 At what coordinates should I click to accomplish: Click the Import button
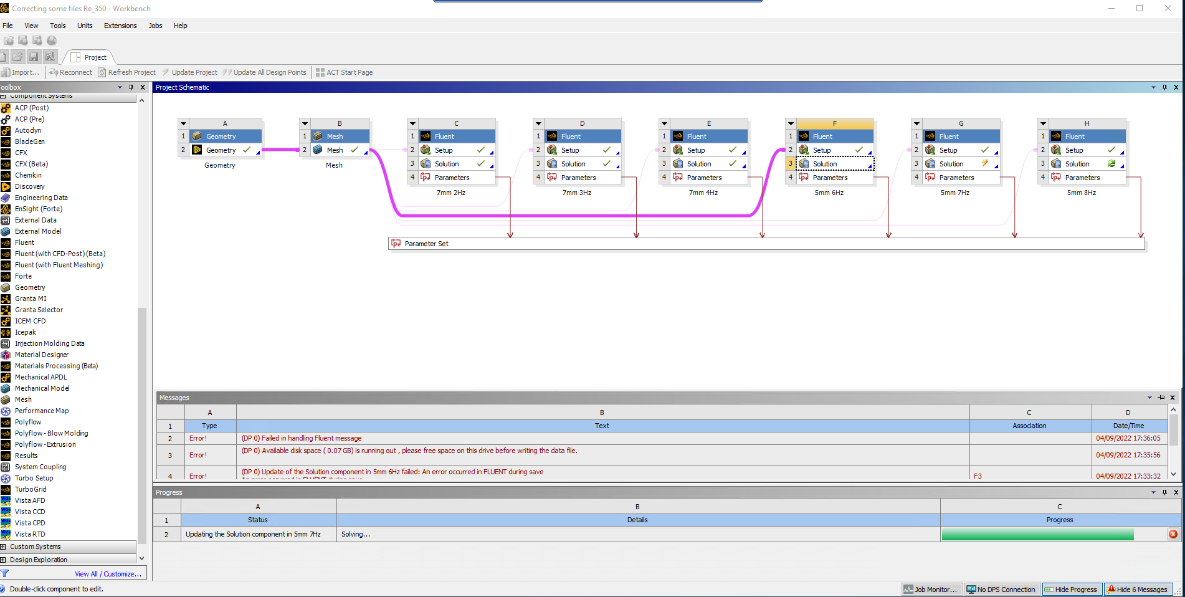pos(21,72)
